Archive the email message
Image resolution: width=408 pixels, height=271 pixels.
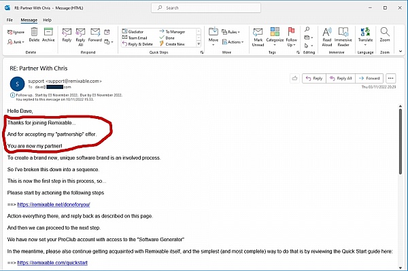pyautogui.click(x=48, y=35)
